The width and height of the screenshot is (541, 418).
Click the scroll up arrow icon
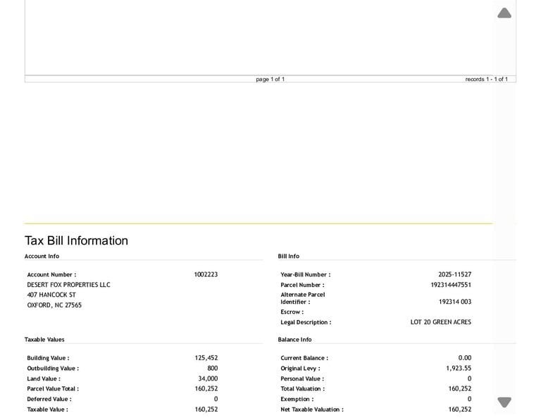click(x=504, y=13)
